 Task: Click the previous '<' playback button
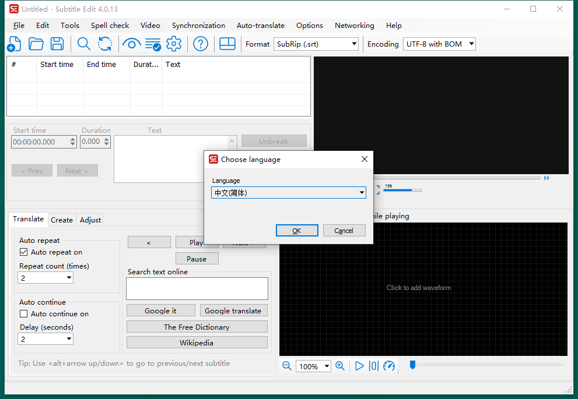point(149,242)
